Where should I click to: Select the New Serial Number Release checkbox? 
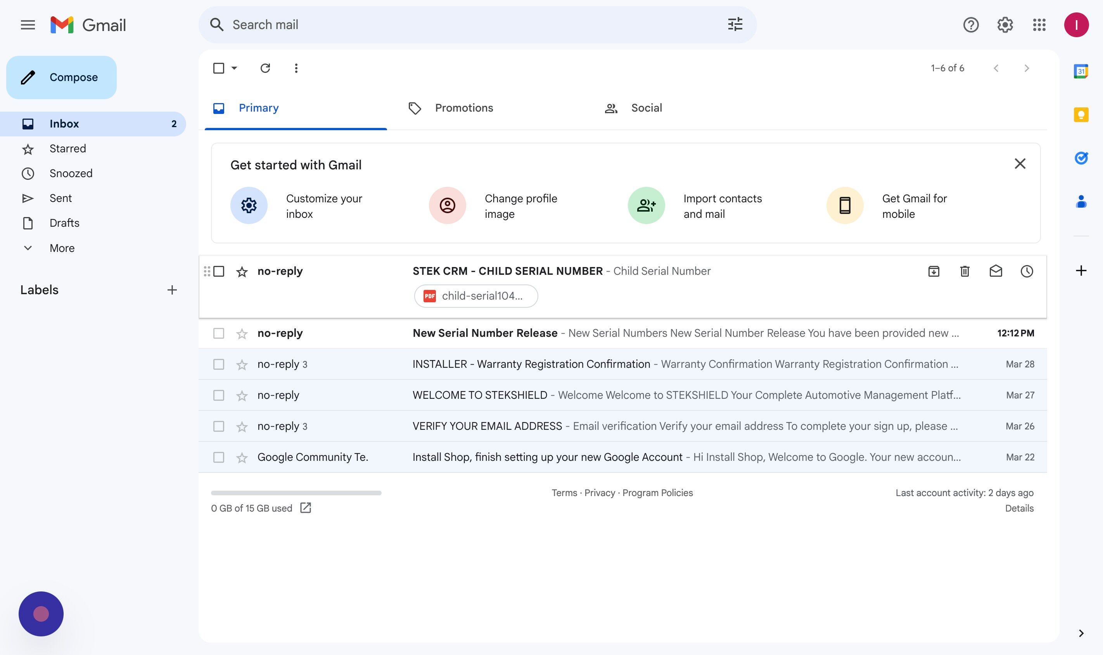(x=219, y=333)
